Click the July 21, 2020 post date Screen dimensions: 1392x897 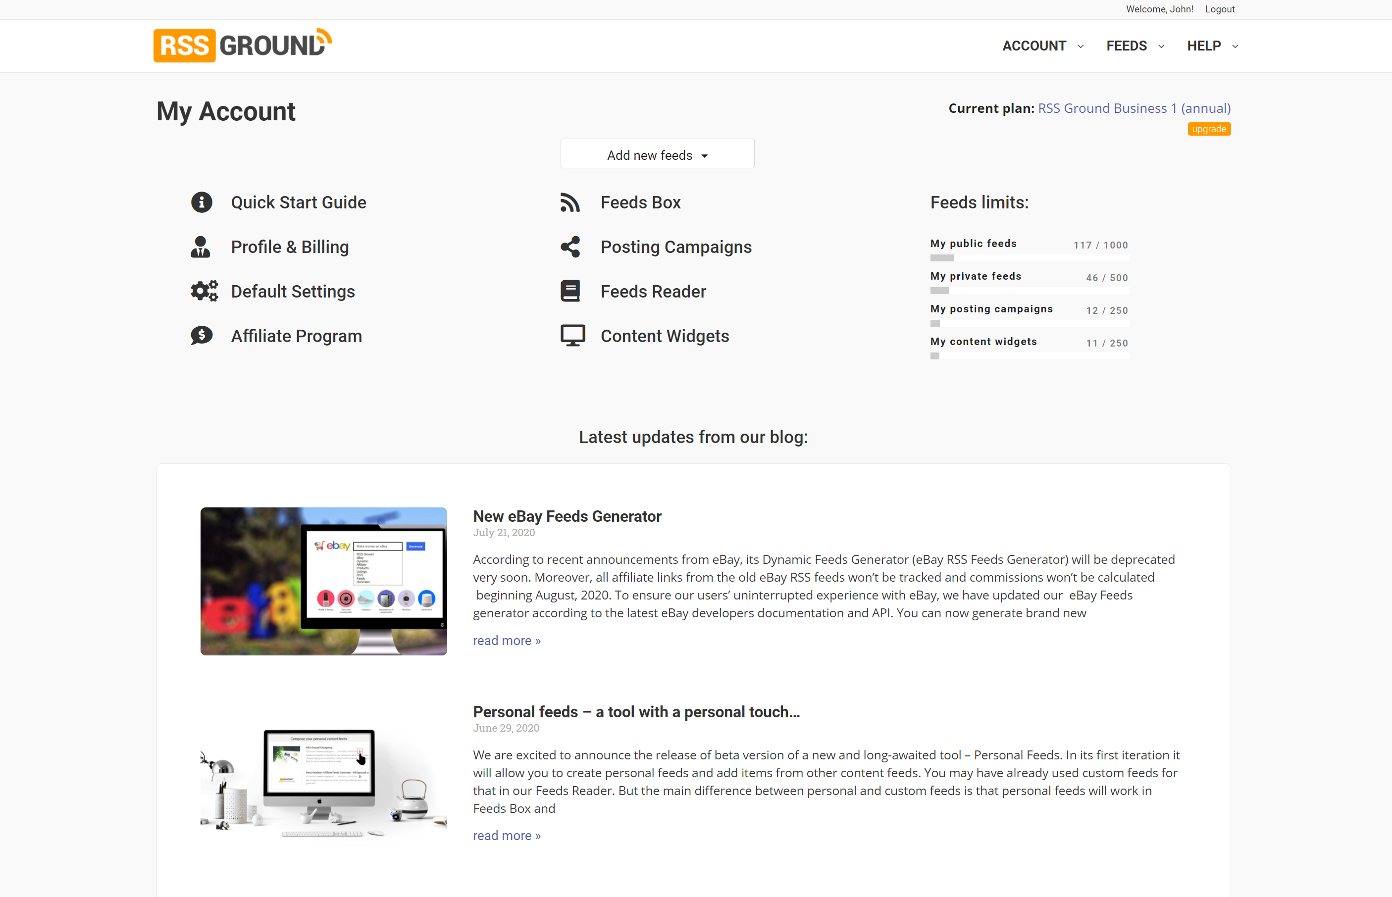click(x=504, y=532)
